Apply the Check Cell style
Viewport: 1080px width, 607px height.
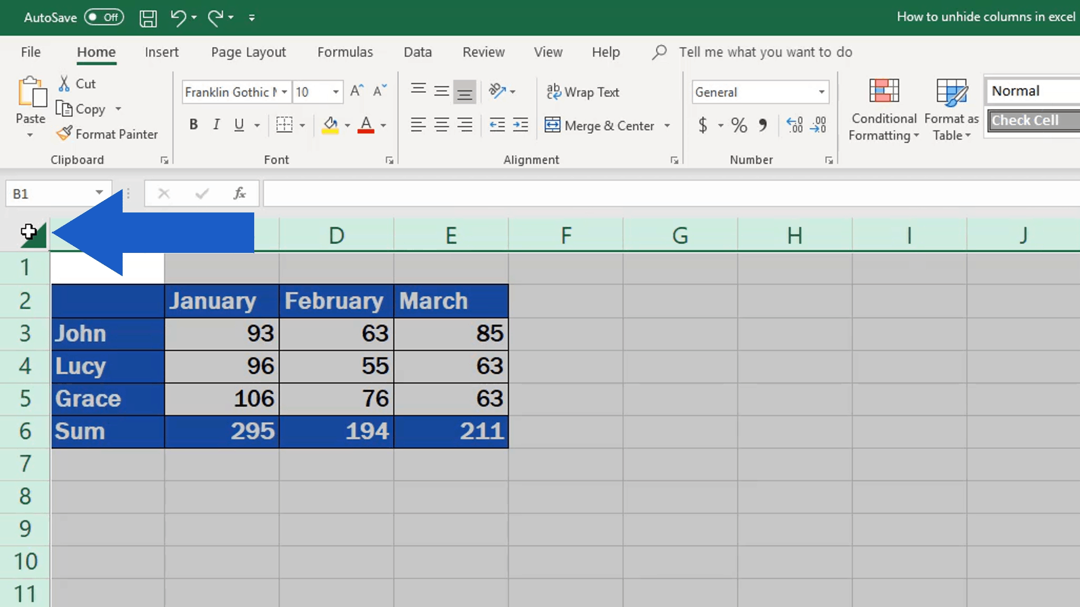coord(1034,121)
